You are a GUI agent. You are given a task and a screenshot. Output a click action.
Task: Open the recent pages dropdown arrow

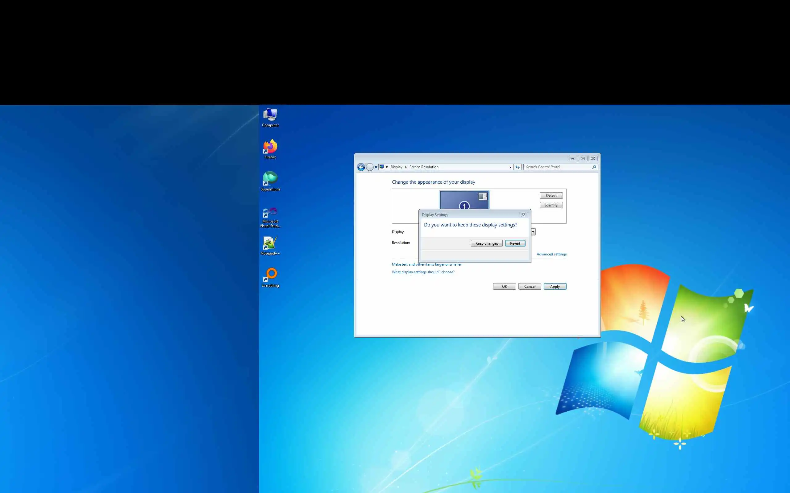tap(376, 167)
